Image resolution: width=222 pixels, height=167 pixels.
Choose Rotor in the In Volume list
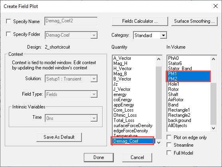(x=173, y=89)
